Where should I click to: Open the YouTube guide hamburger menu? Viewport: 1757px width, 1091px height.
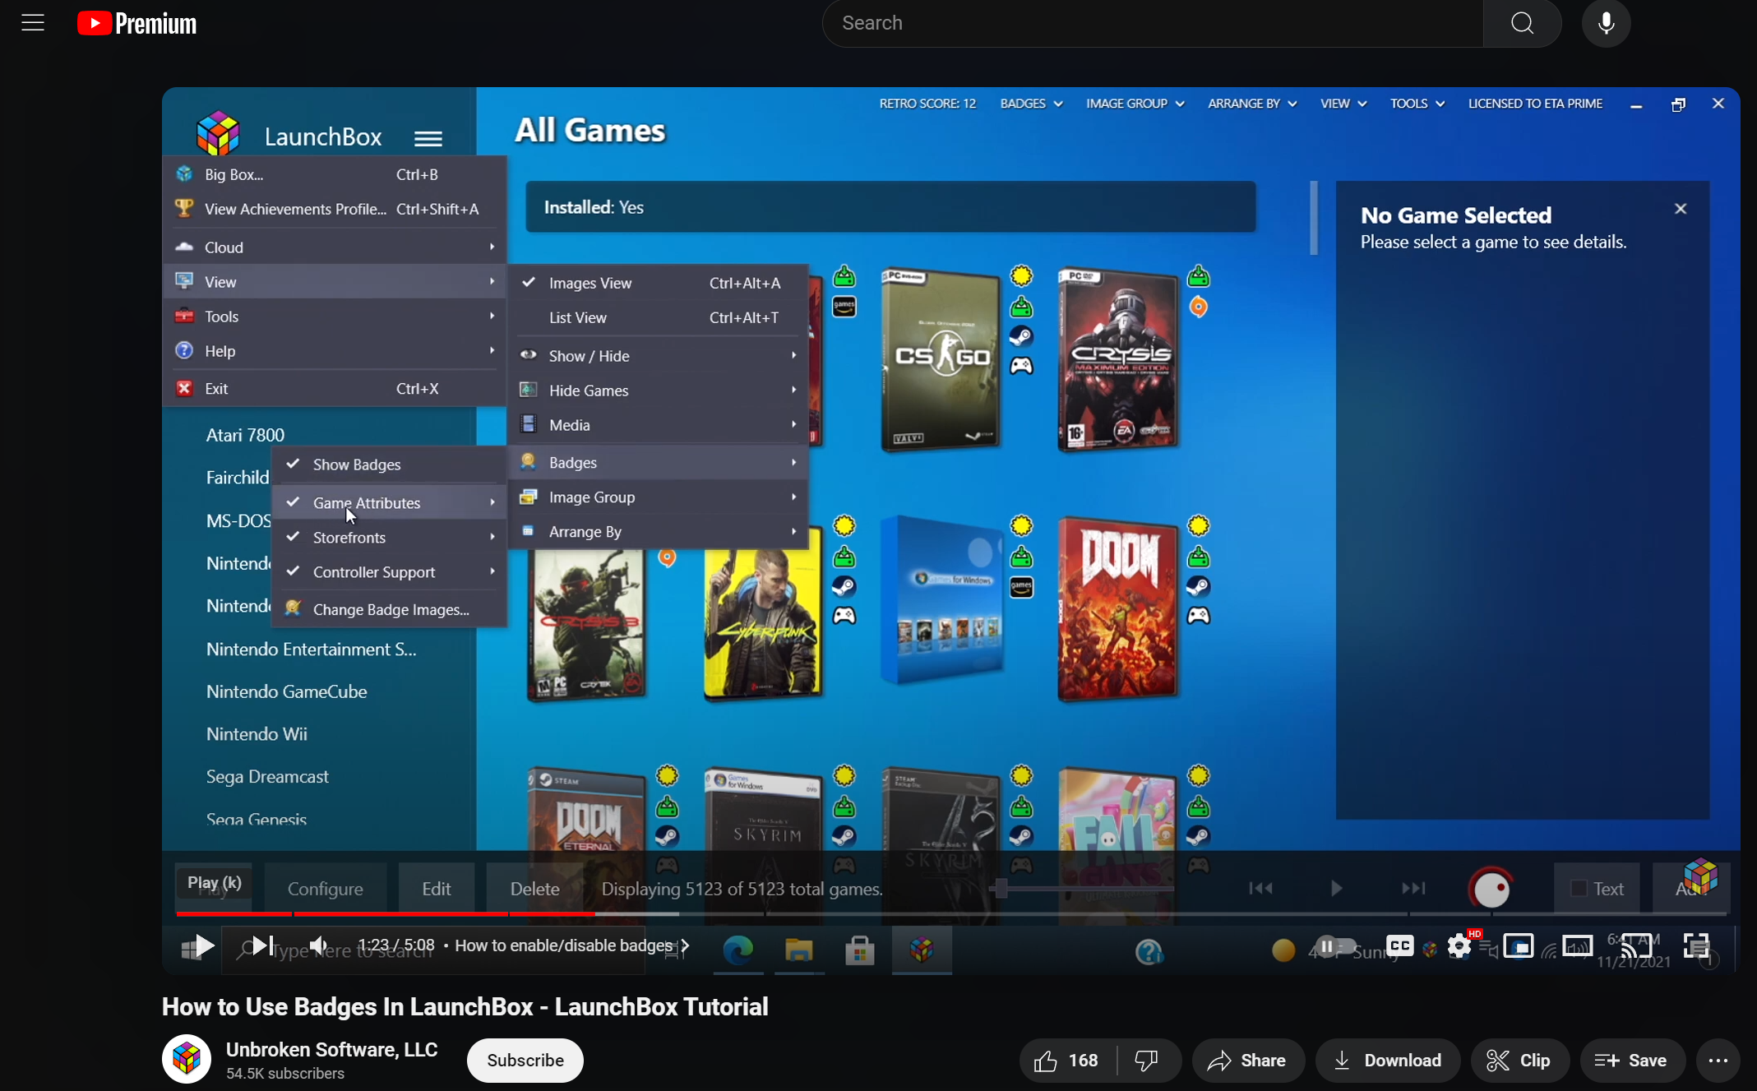tap(33, 23)
